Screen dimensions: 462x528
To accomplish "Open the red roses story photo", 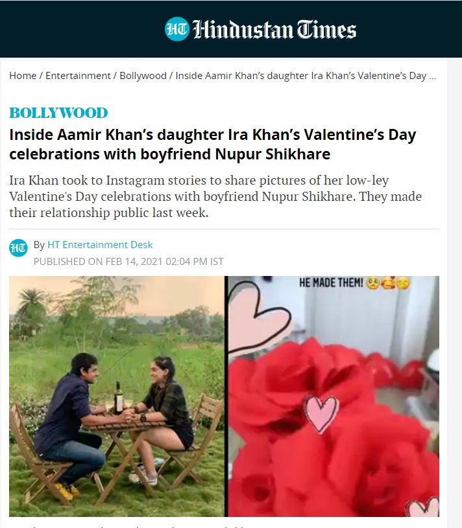I will pyautogui.click(x=334, y=396).
